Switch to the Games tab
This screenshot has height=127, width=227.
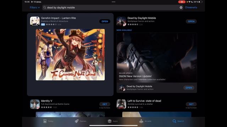coord(81,121)
